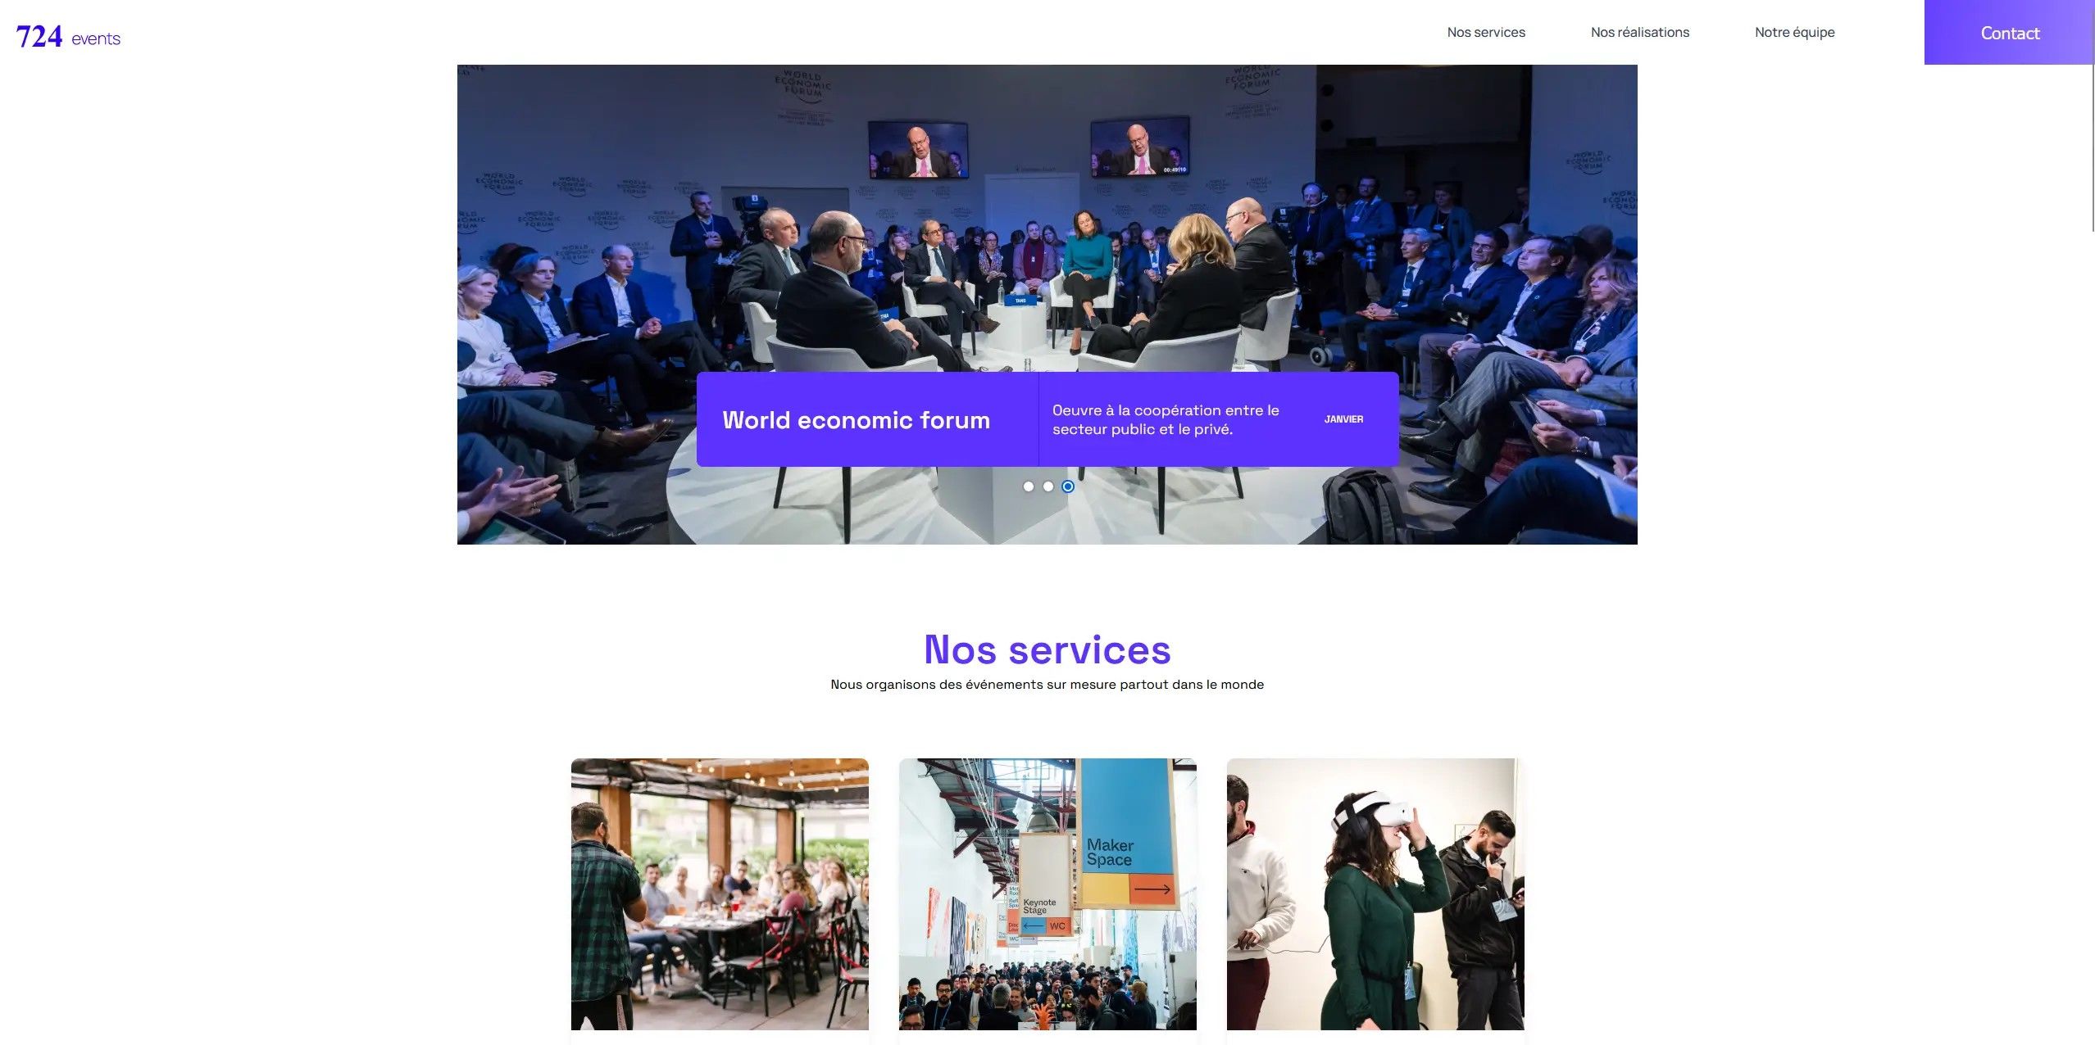This screenshot has width=2095, height=1045.
Task: Click the JANVIER month label on slide
Action: pos(1343,419)
